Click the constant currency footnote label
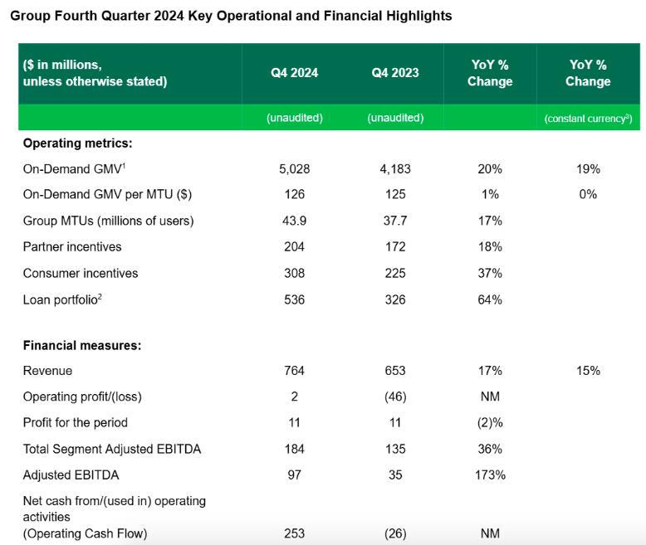The height and width of the screenshot is (545, 646). (588, 118)
